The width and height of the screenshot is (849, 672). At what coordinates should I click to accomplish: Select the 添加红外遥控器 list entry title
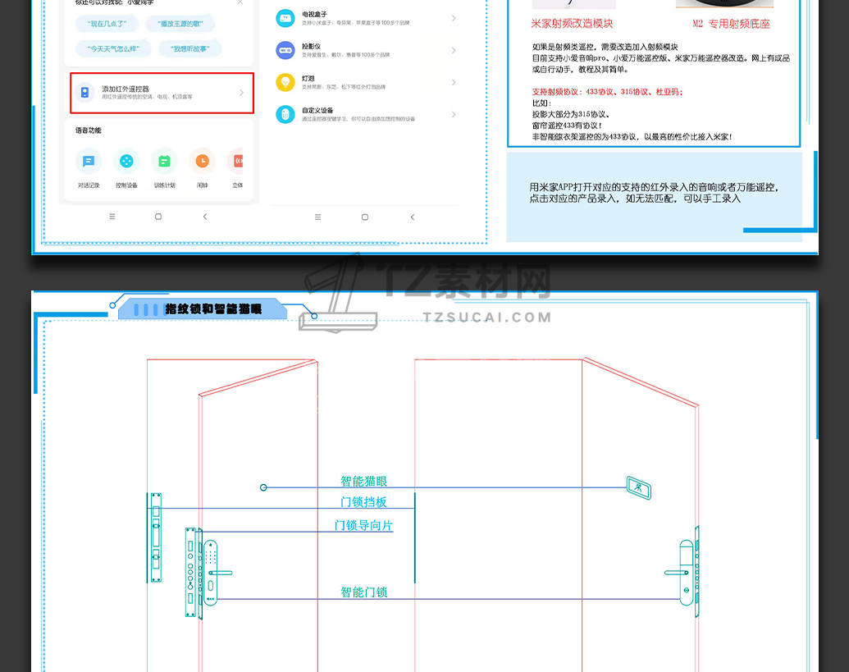point(125,89)
